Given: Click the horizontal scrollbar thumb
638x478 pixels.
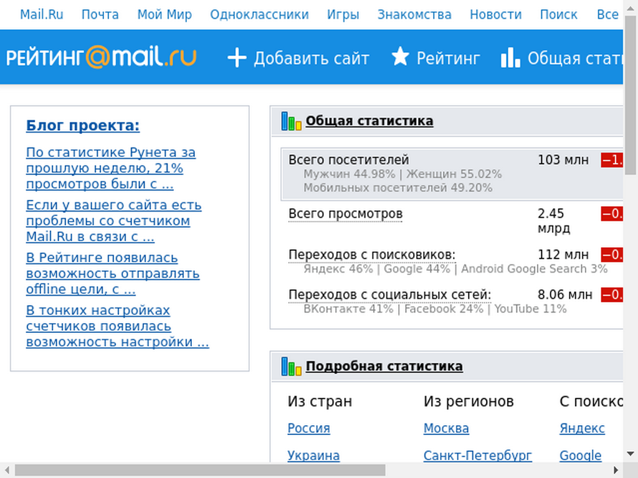Looking at the screenshot, I should click(200, 471).
